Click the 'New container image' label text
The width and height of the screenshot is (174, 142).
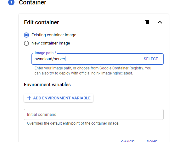click(51, 43)
